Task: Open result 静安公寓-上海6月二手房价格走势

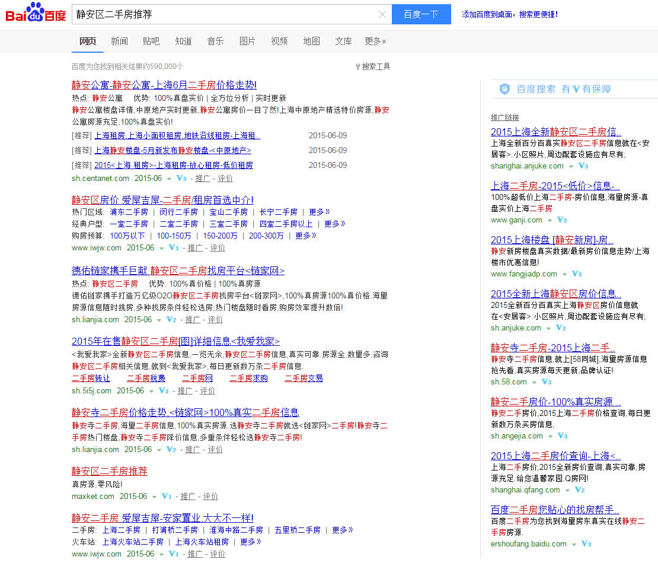Action: coord(164,85)
